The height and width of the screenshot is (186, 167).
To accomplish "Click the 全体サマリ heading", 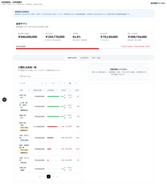I will [x=21, y=24].
